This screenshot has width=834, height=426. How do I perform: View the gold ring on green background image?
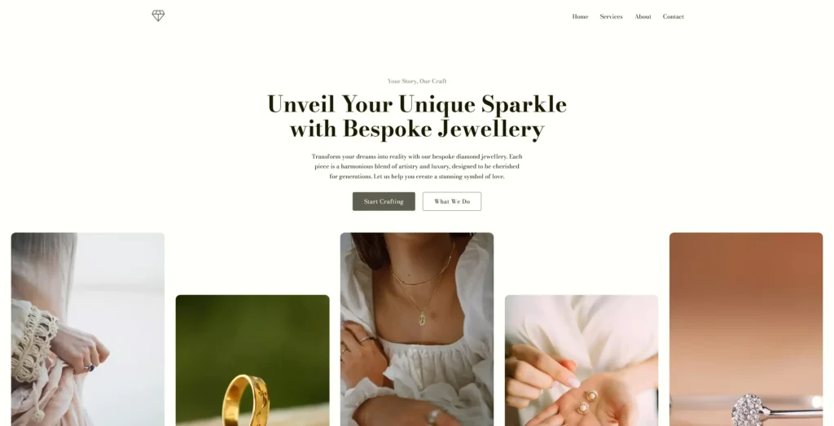pyautogui.click(x=252, y=360)
